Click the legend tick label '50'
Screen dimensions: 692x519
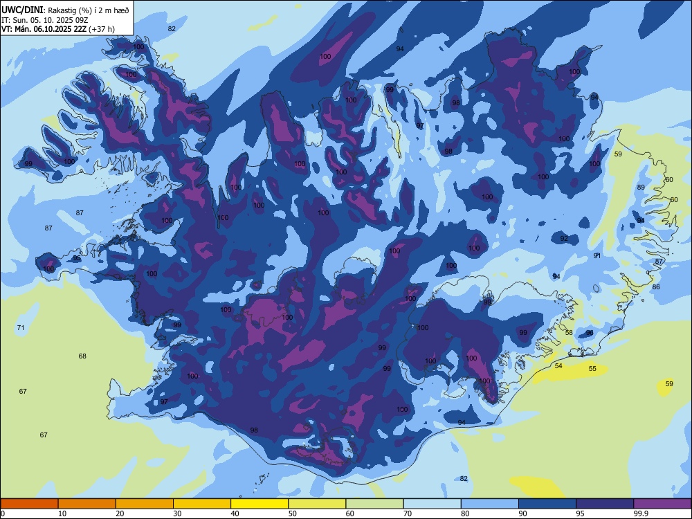tap(293, 513)
